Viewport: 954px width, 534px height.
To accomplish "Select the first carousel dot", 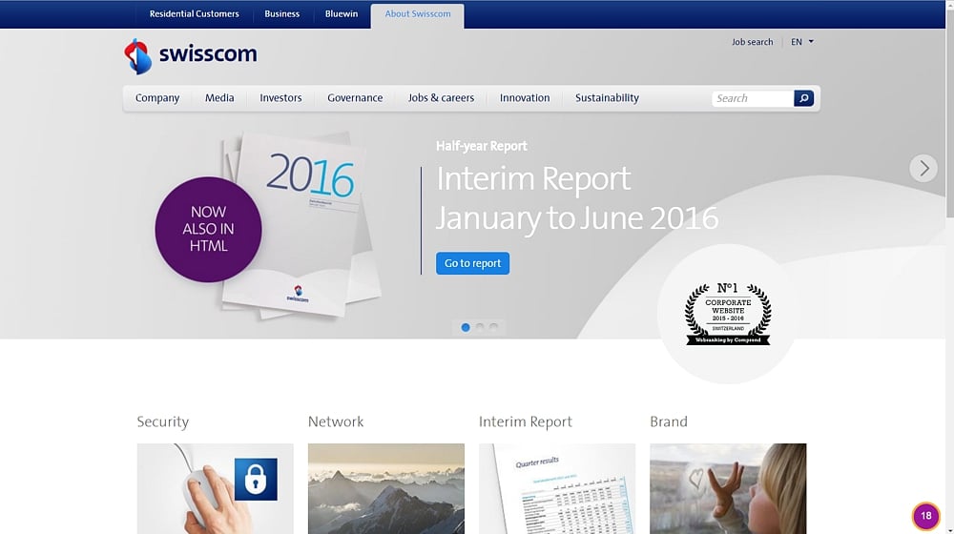I will pos(466,327).
